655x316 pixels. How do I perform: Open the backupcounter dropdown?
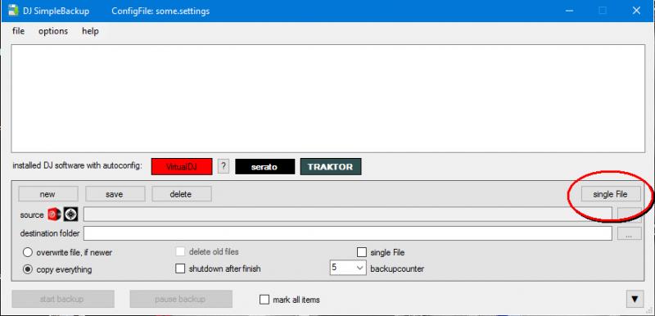[347, 268]
